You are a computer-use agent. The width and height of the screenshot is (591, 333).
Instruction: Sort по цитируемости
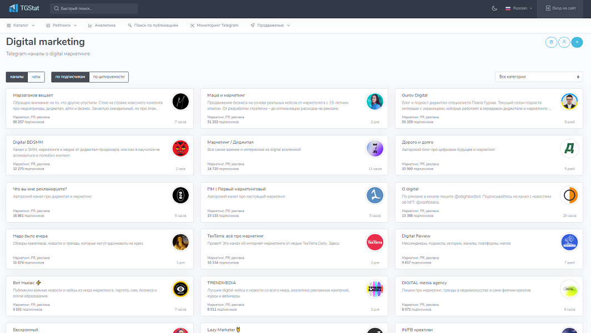108,77
